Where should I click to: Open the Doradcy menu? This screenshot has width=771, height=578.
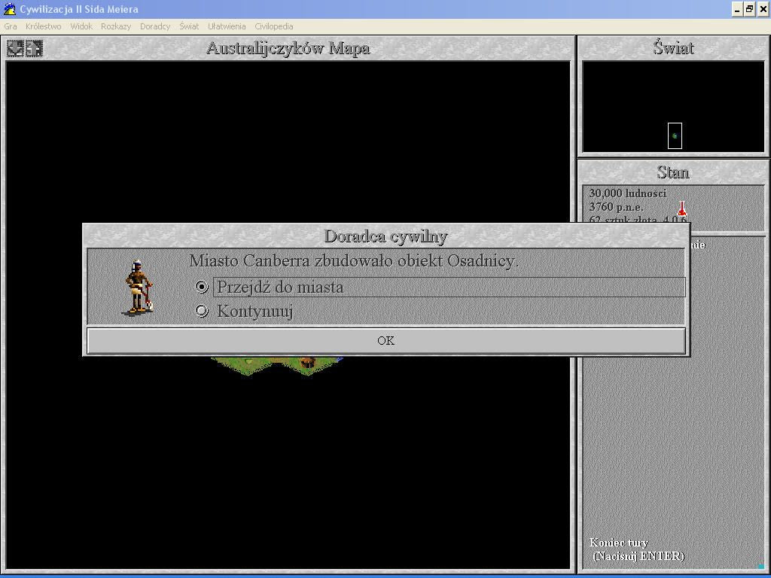click(155, 26)
